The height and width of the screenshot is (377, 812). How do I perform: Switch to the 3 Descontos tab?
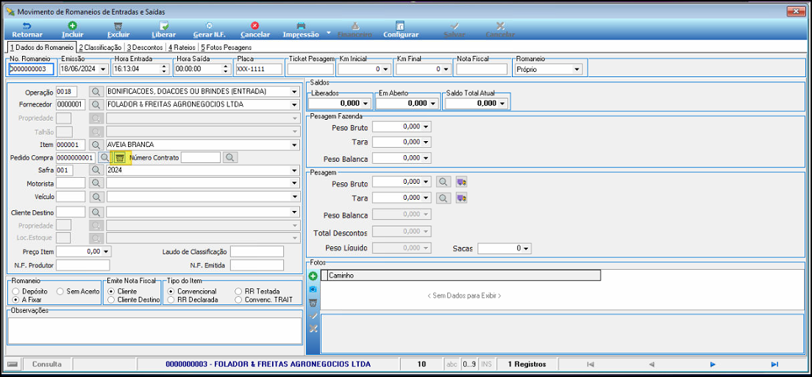(x=145, y=47)
